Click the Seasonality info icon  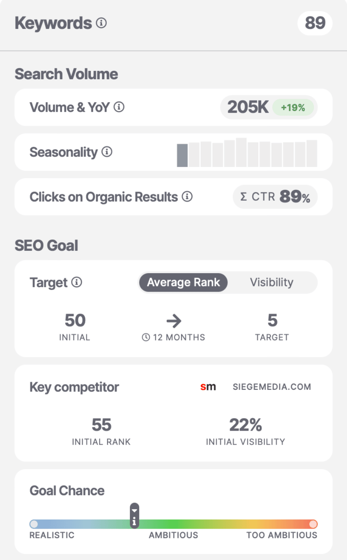click(x=107, y=152)
